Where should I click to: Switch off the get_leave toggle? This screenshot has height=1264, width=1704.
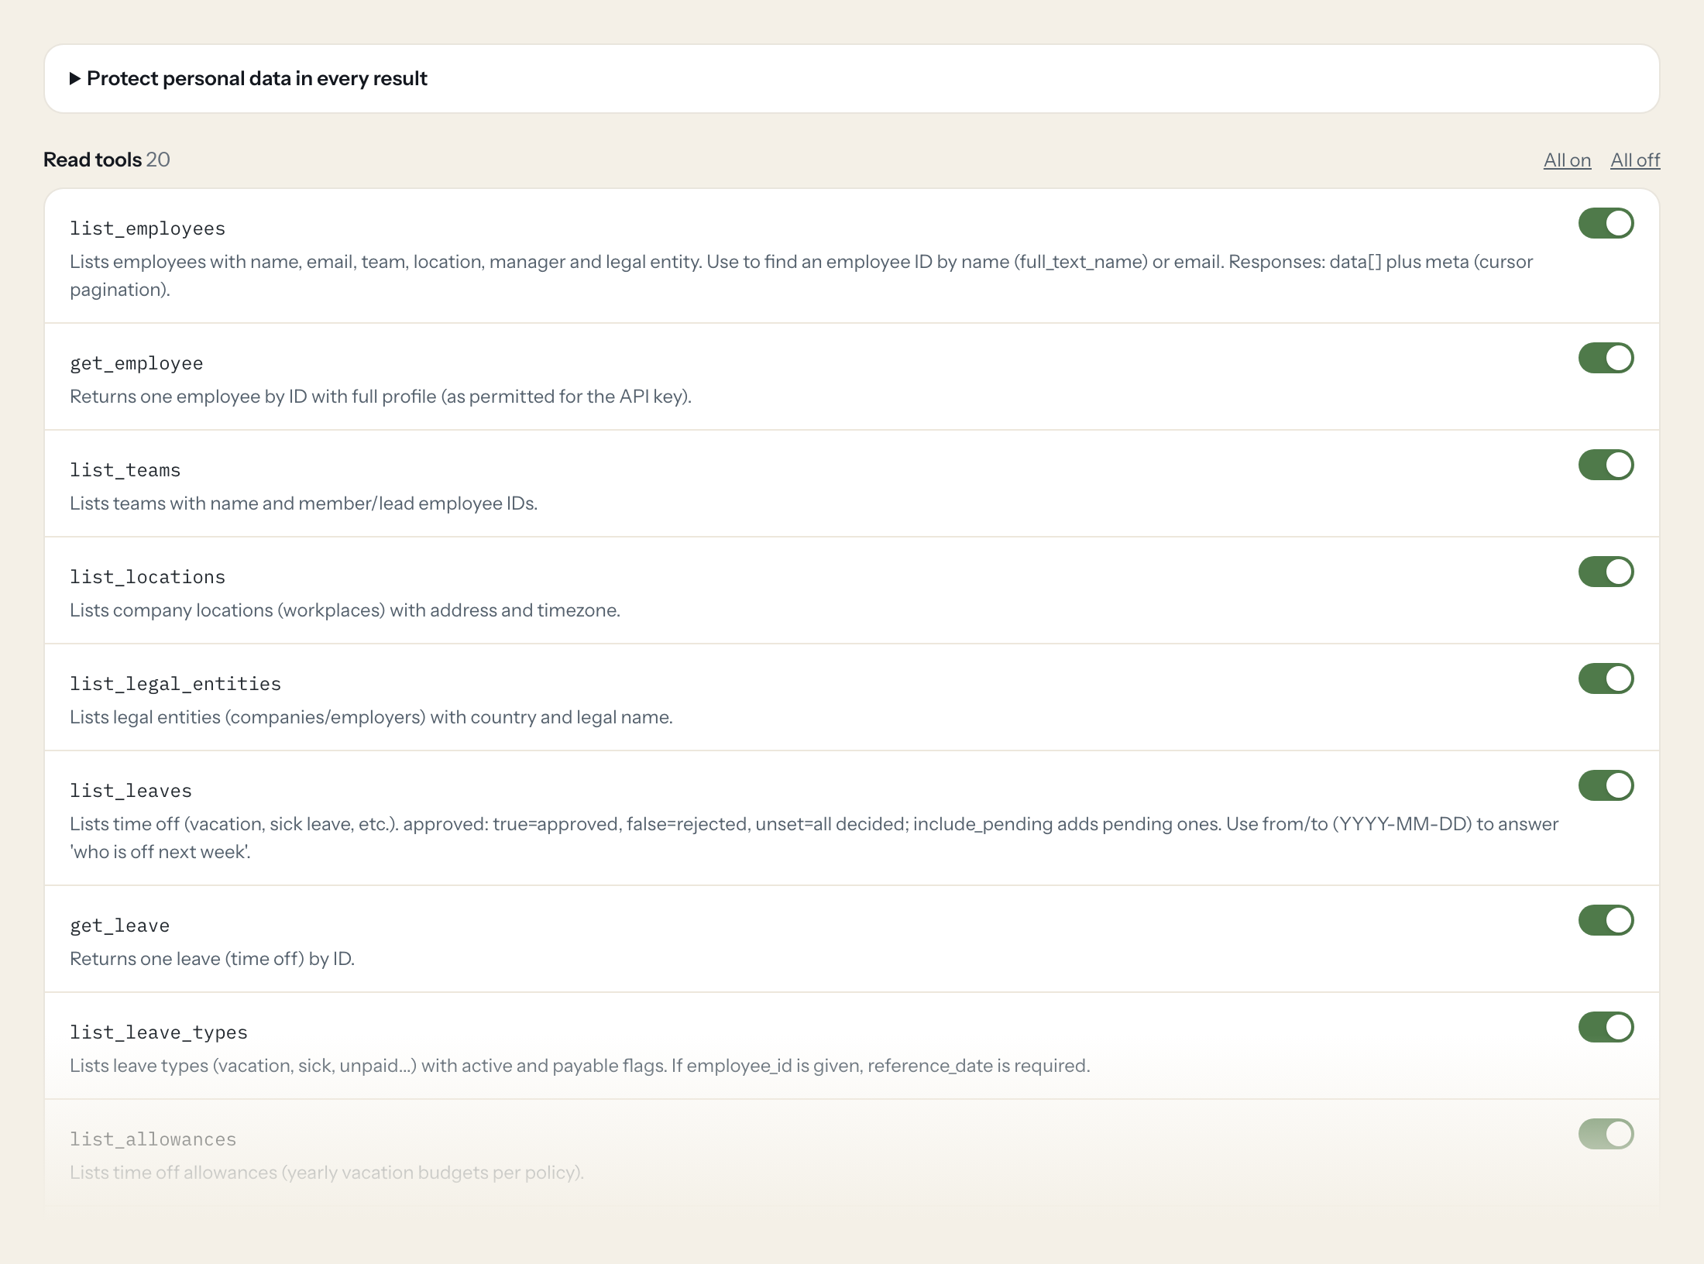[1606, 920]
